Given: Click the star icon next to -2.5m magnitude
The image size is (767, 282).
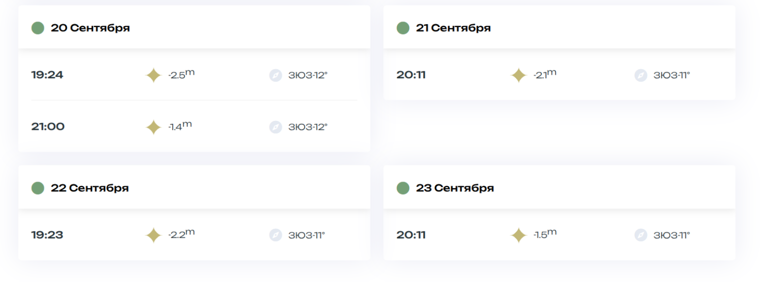Looking at the screenshot, I should (x=153, y=75).
